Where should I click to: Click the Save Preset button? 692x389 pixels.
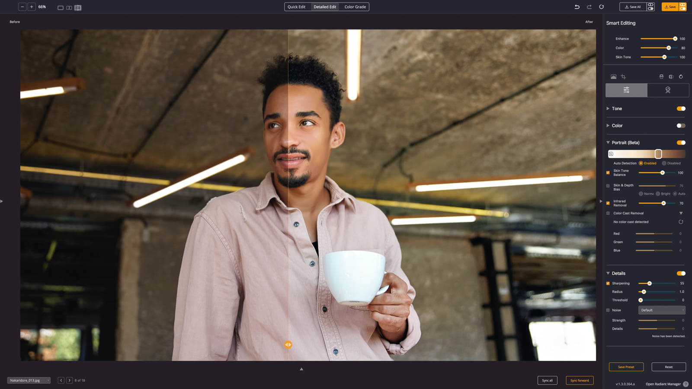[x=626, y=367]
